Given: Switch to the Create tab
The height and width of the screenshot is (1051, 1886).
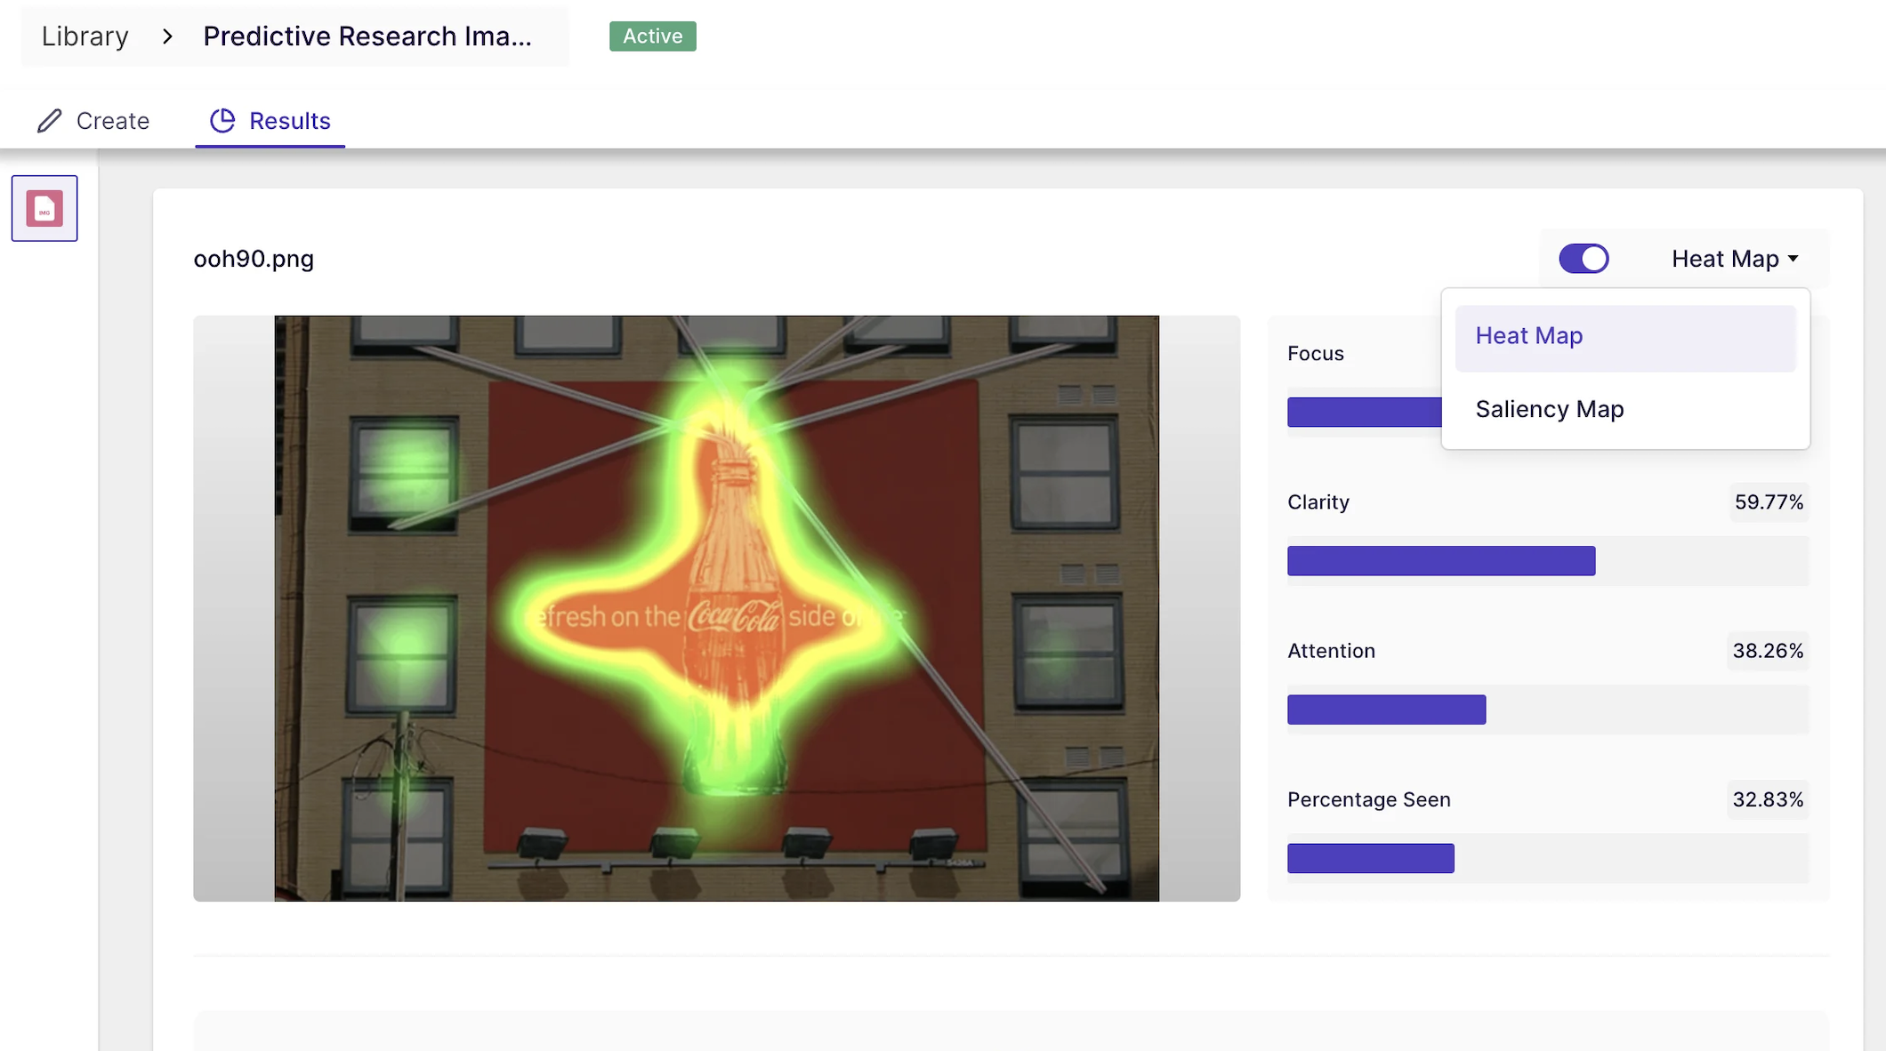Looking at the screenshot, I should [x=93, y=121].
